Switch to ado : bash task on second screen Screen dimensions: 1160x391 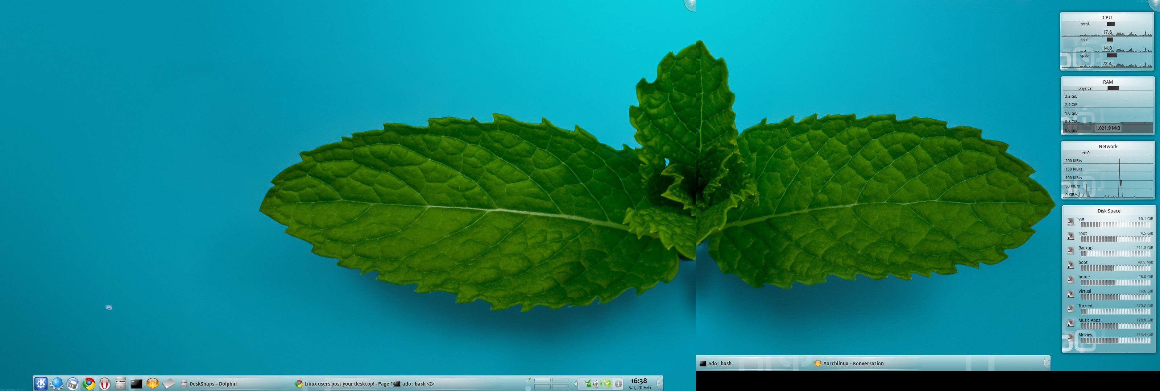pyautogui.click(x=716, y=363)
